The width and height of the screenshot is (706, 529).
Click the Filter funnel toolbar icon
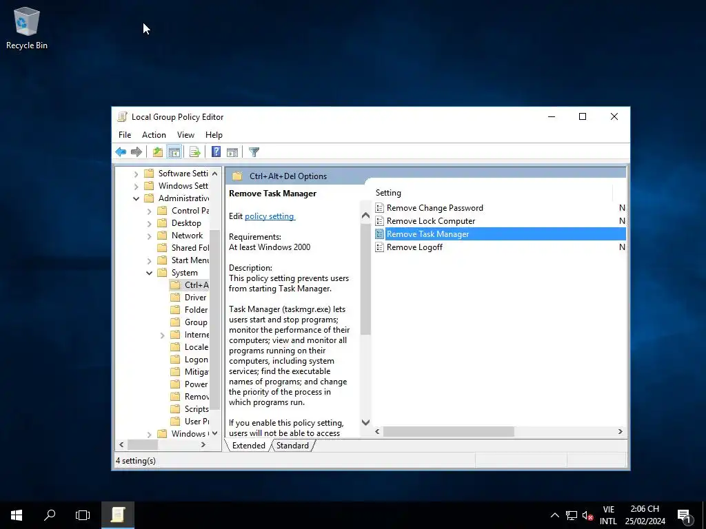[254, 152]
